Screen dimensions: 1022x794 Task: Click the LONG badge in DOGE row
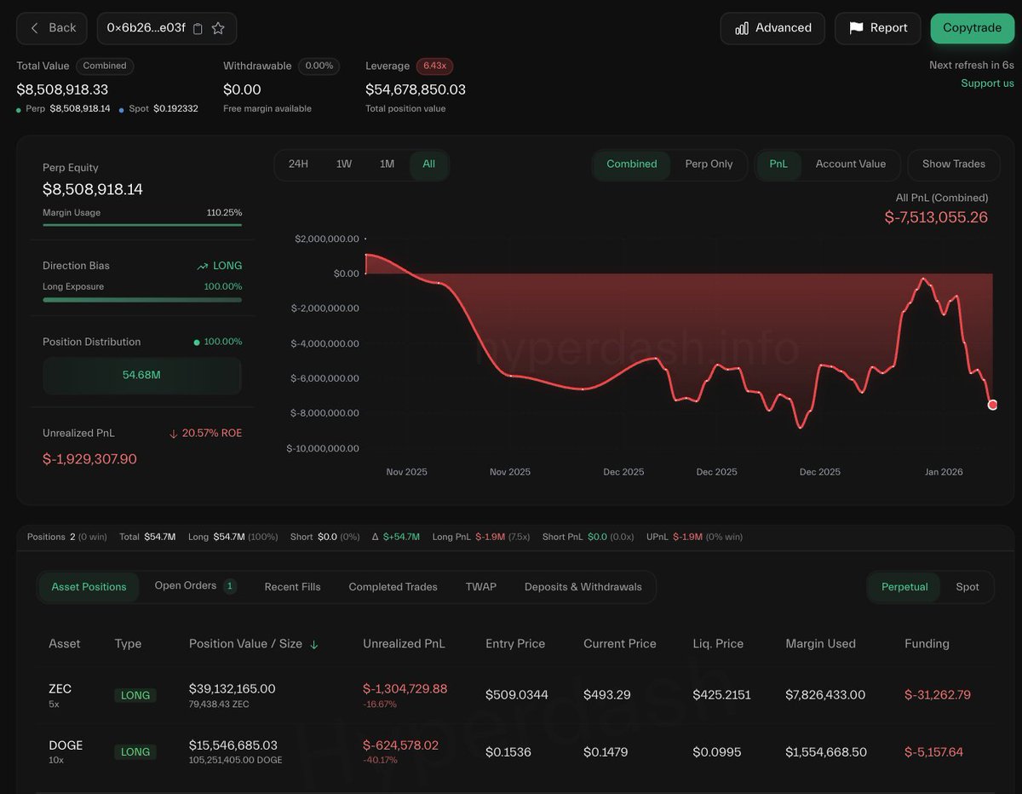click(x=135, y=752)
